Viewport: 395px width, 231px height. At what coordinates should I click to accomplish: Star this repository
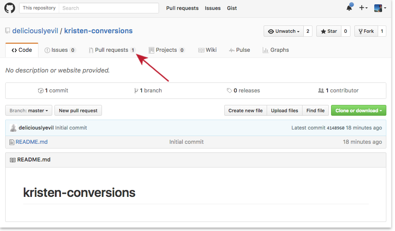[x=329, y=31]
